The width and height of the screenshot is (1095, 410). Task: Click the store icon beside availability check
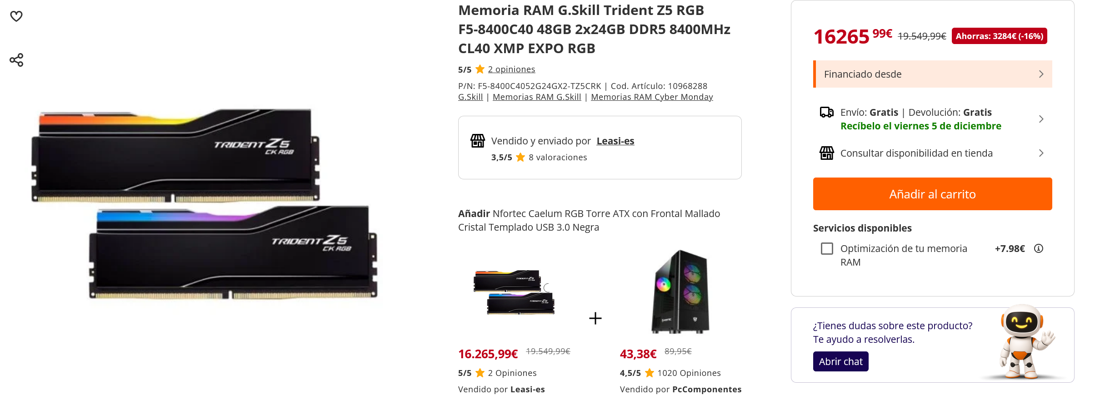tap(826, 153)
